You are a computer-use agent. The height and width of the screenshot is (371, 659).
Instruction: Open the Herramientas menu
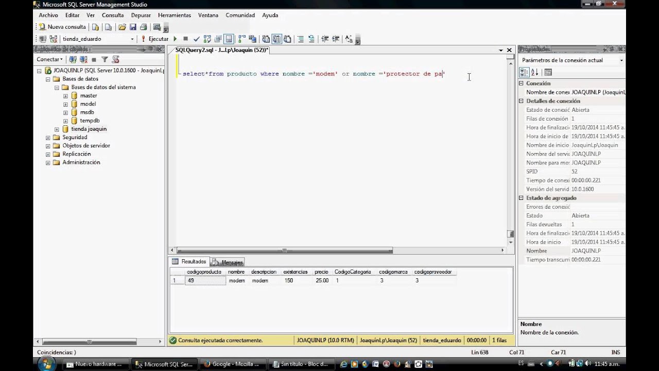coord(175,15)
